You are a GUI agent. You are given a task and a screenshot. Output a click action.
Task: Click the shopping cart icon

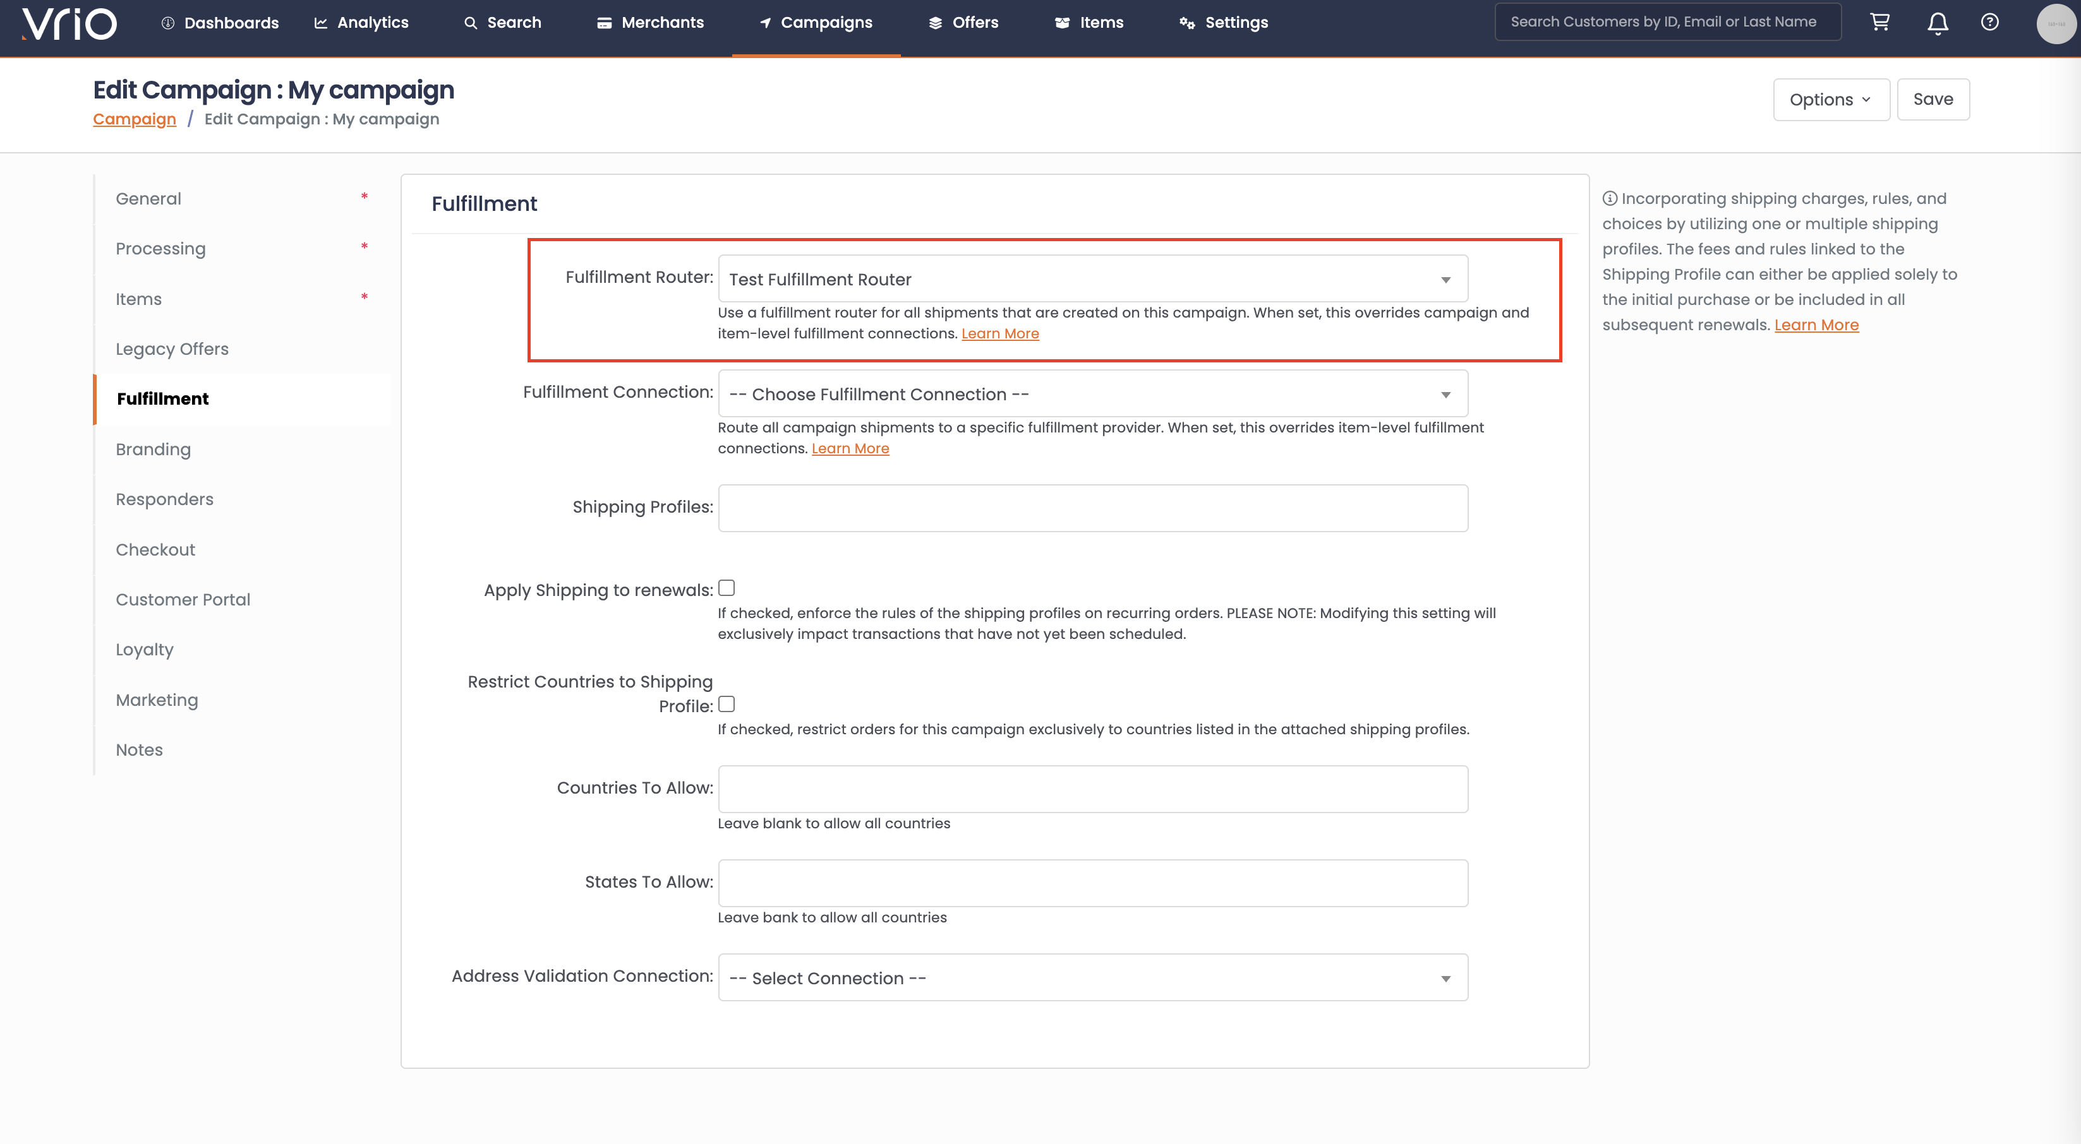[1880, 22]
